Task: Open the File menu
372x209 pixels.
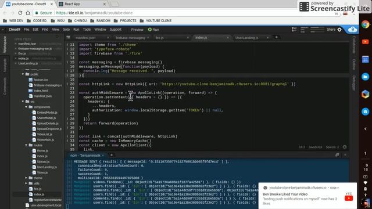Action: click(26, 30)
